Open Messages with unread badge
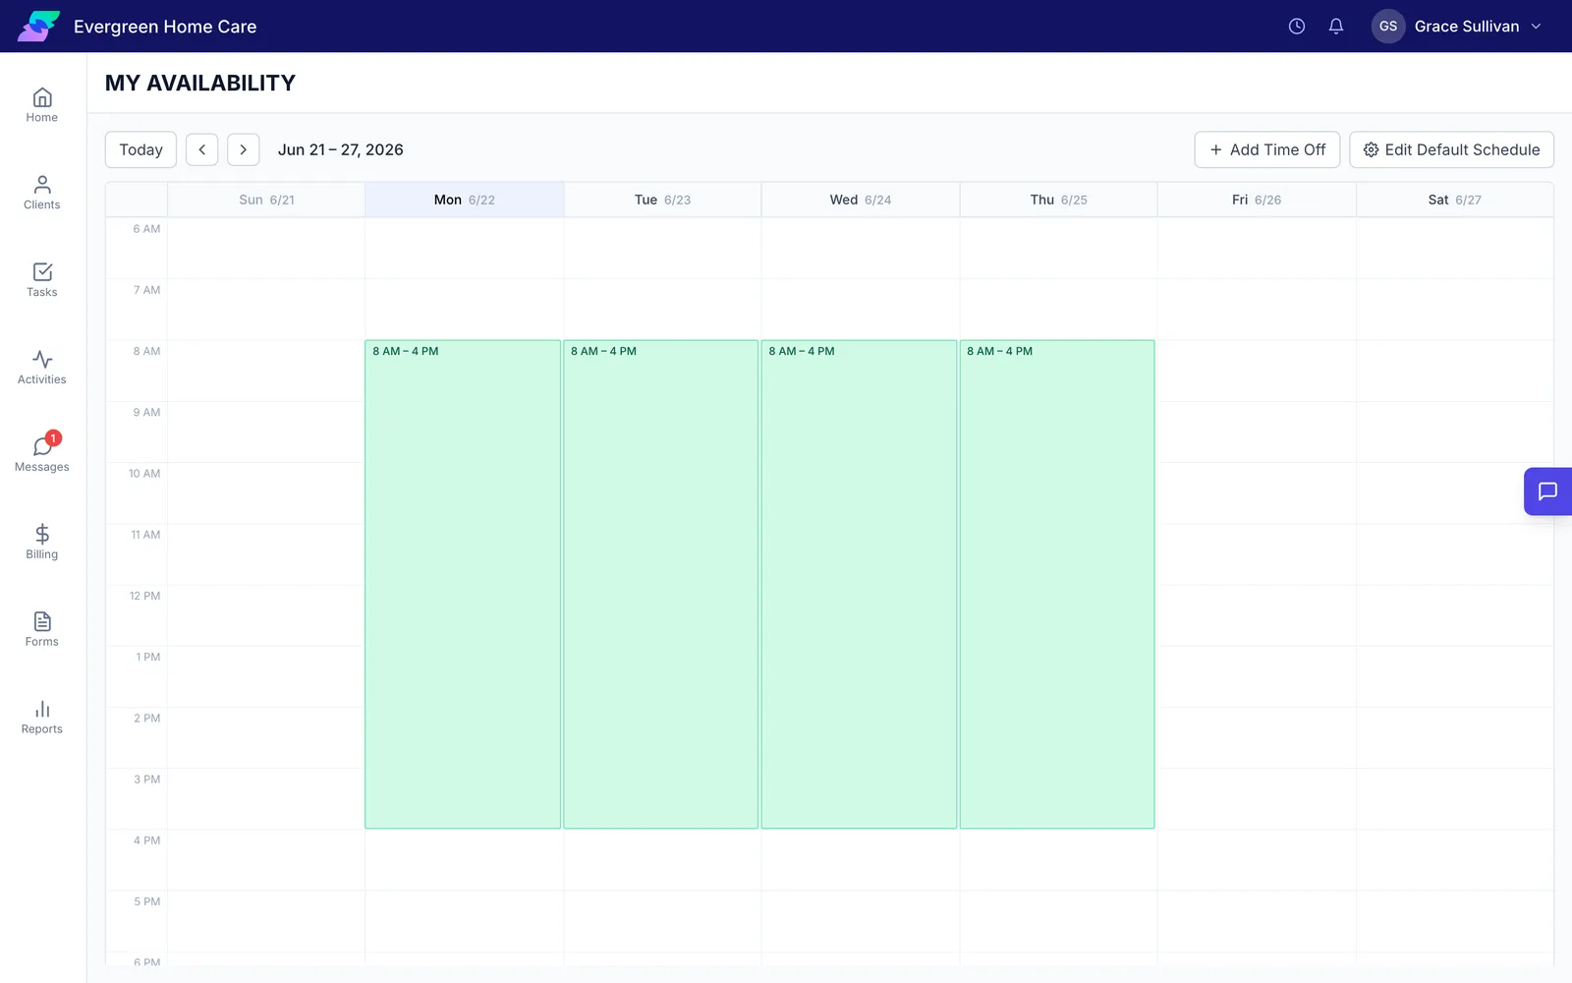The image size is (1572, 983). pyautogui.click(x=42, y=454)
